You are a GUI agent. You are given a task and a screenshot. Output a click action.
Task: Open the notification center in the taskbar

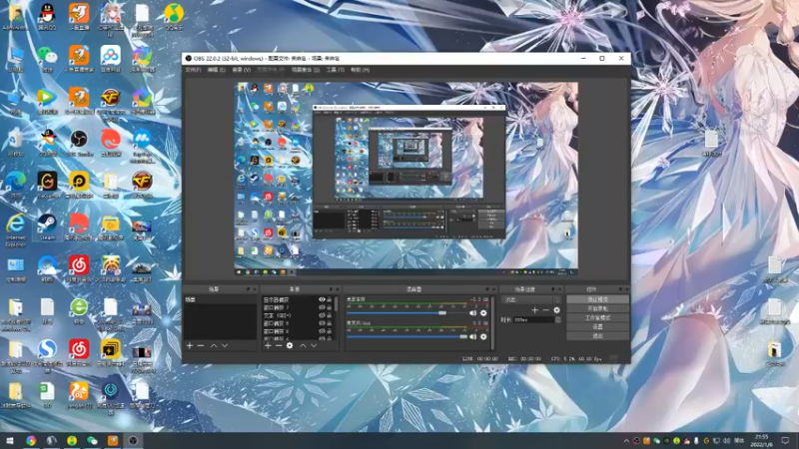click(x=785, y=441)
